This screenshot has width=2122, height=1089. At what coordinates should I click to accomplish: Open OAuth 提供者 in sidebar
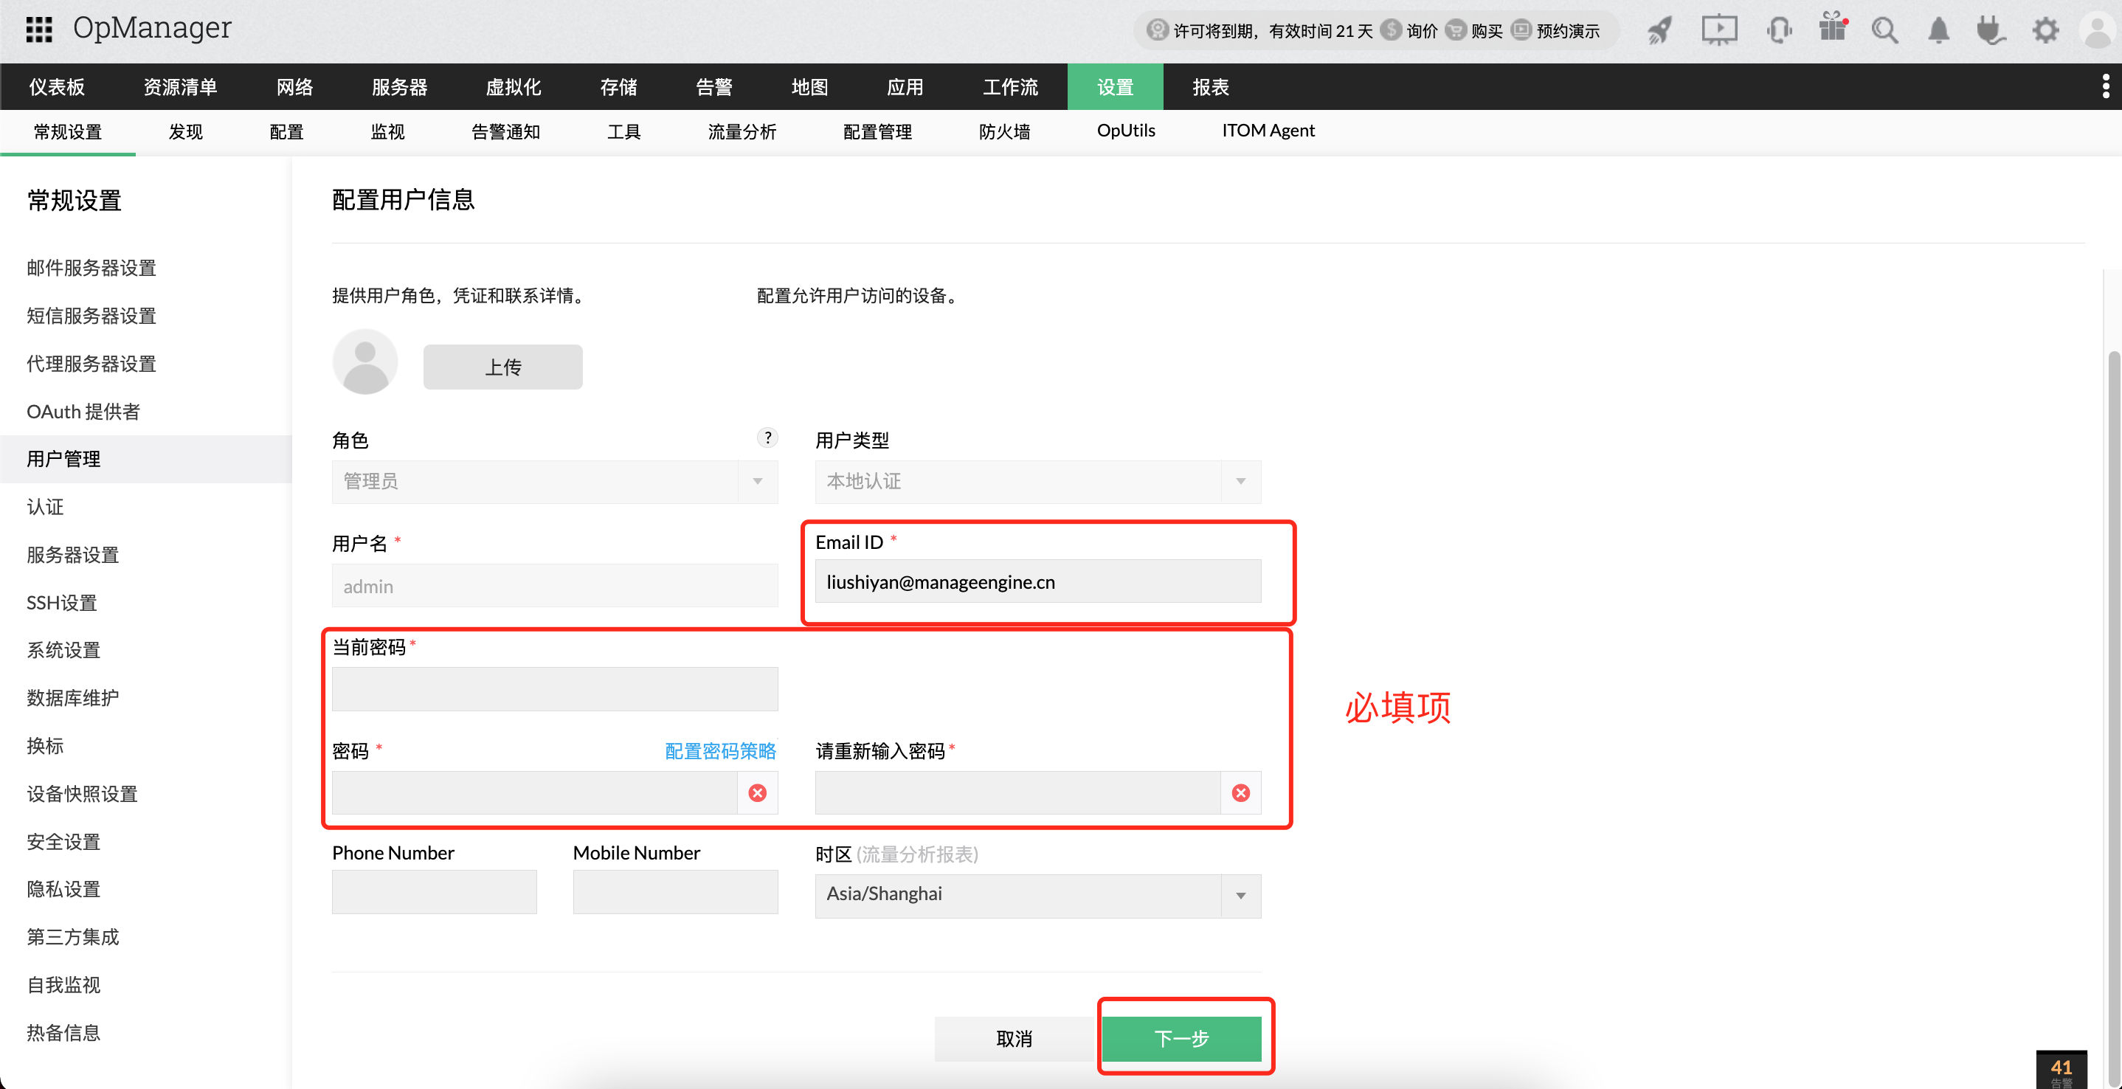click(83, 411)
